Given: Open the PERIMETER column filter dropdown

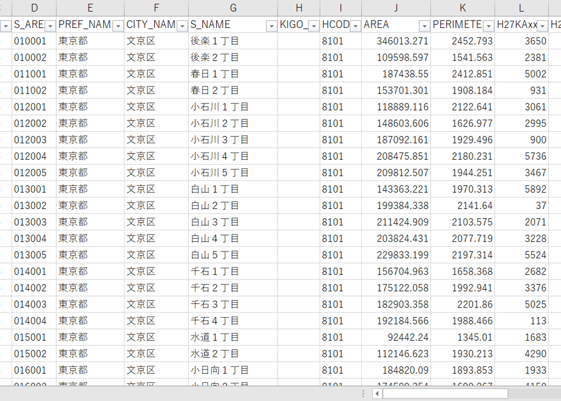Looking at the screenshot, I should click(489, 26).
